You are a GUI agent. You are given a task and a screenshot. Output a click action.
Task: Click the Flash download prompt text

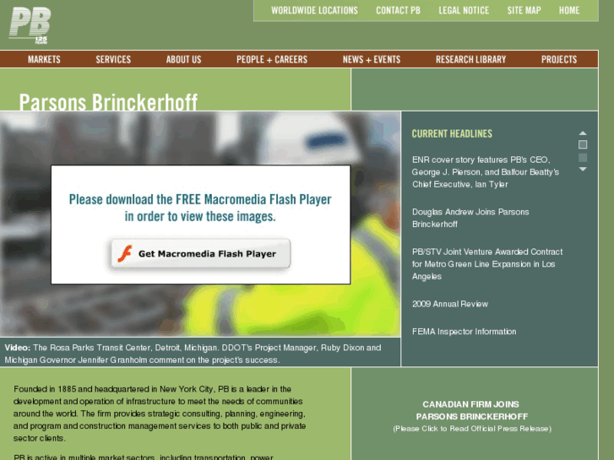[200, 208]
